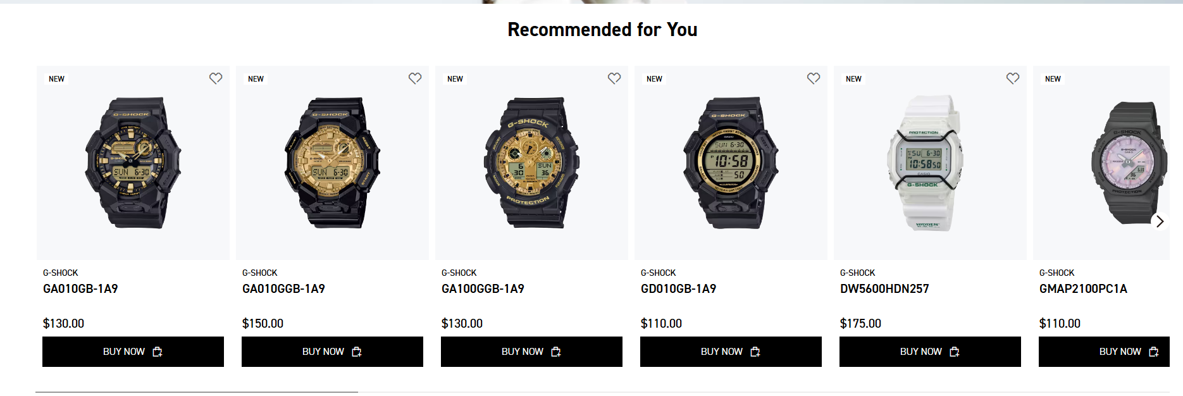Open the GD010GB-1A9 product title link
This screenshot has height=396, width=1183.
pyautogui.click(x=678, y=289)
